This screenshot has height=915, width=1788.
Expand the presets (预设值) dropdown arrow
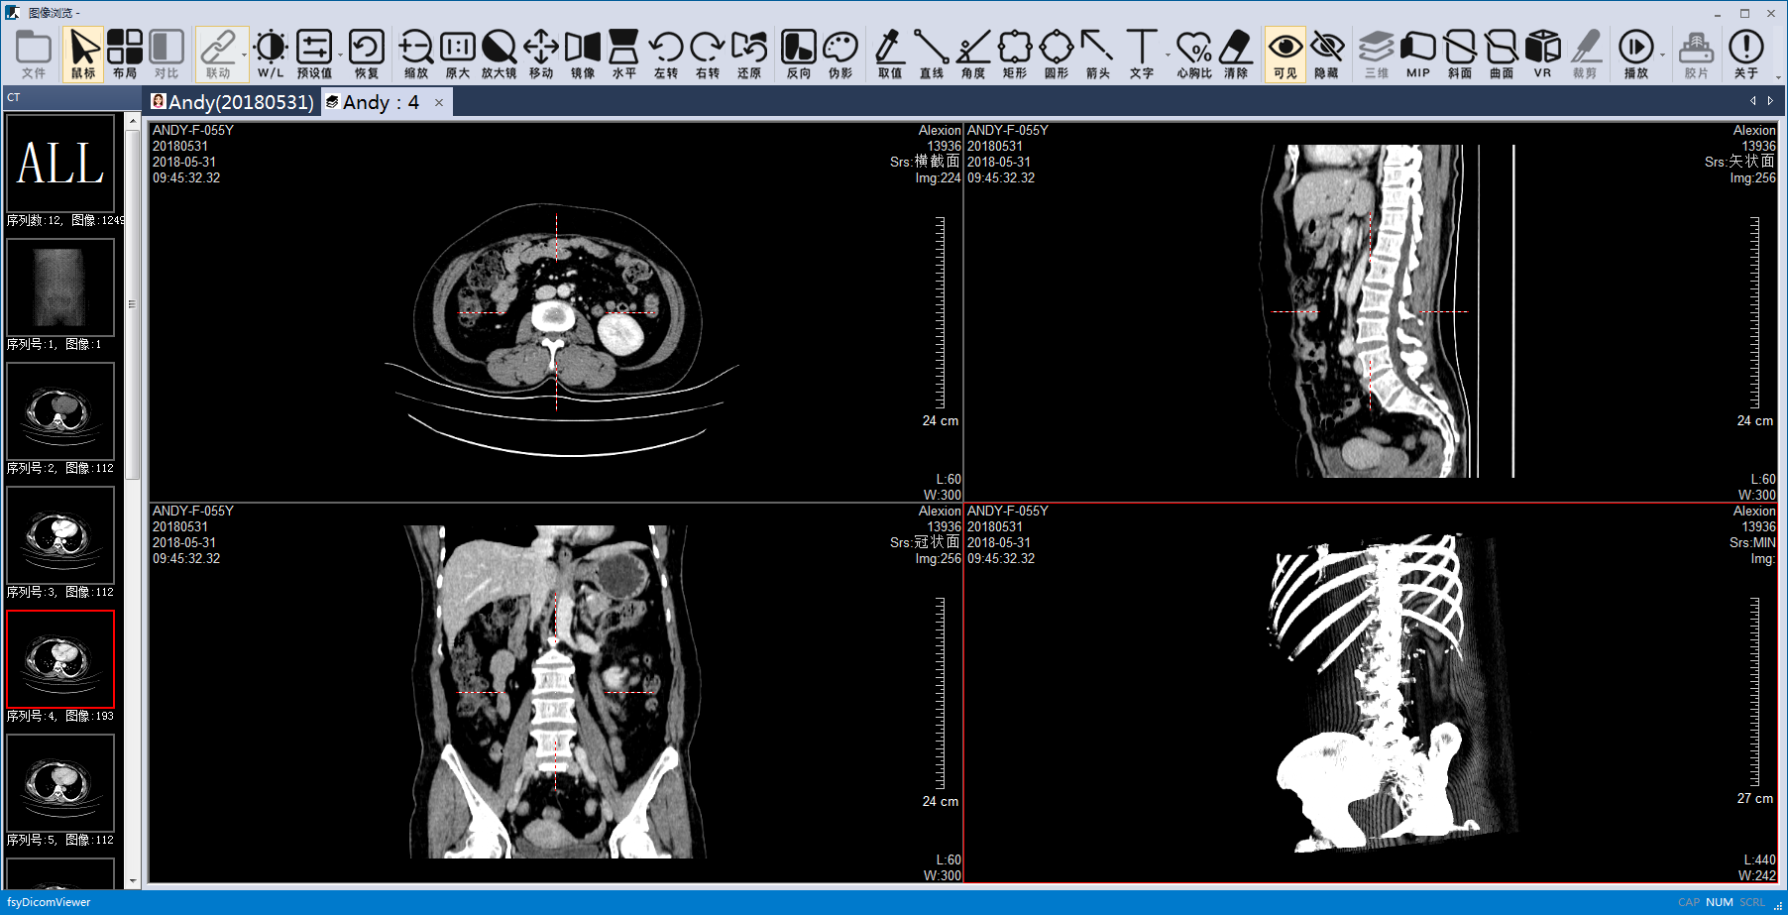pyautogui.click(x=340, y=56)
